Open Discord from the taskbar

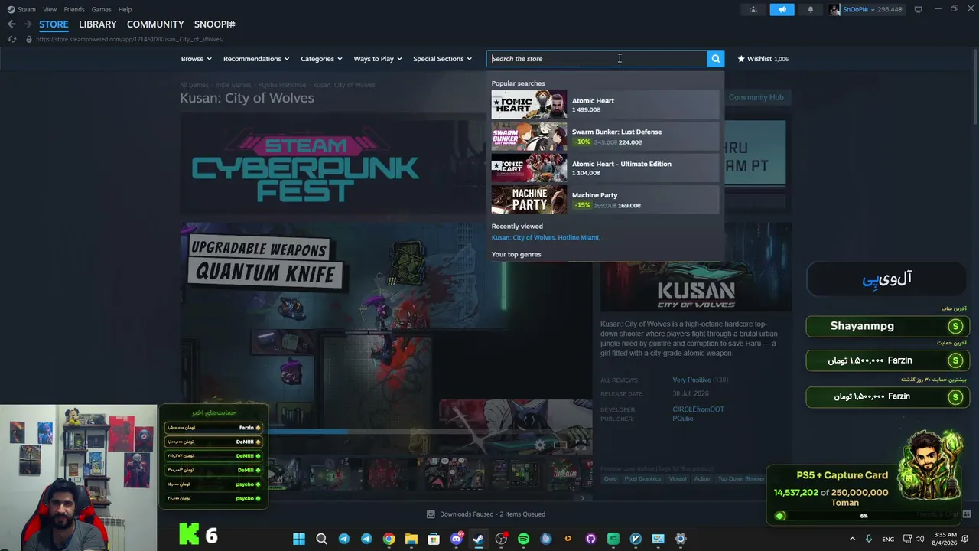tap(457, 539)
